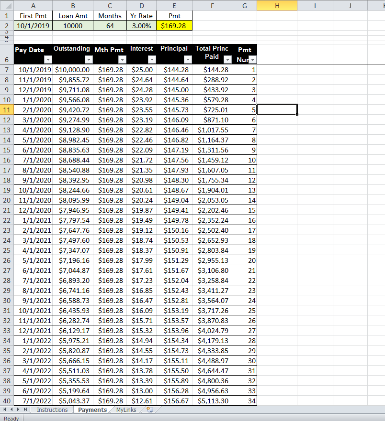
Task: Open the Principal column filter dropdown
Action: 188,59
